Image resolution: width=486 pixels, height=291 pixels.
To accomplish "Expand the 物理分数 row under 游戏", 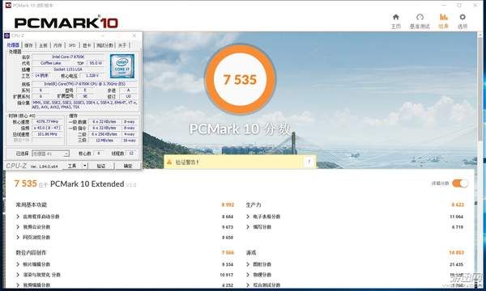I will (248, 275).
